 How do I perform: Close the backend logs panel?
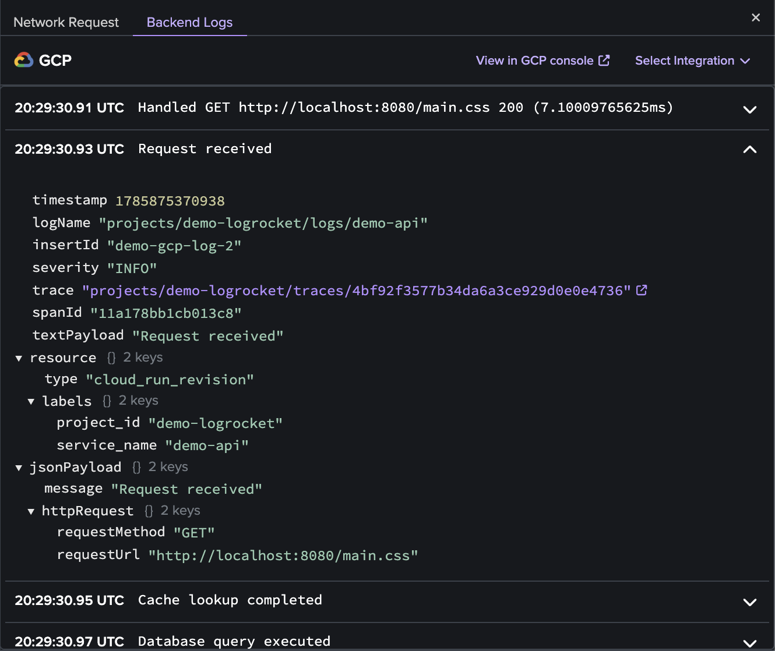(x=756, y=17)
